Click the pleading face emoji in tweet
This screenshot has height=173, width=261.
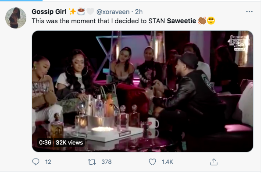click(x=211, y=21)
